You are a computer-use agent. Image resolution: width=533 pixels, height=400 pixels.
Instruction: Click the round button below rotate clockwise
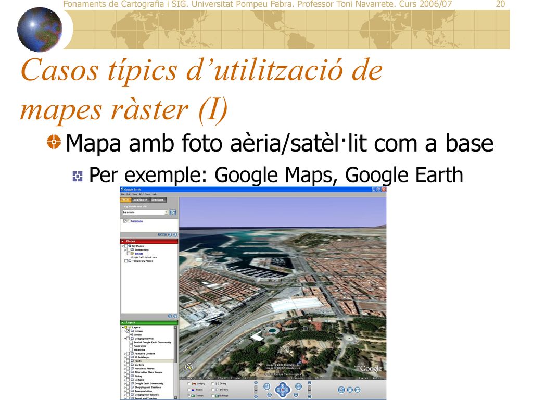296,395
